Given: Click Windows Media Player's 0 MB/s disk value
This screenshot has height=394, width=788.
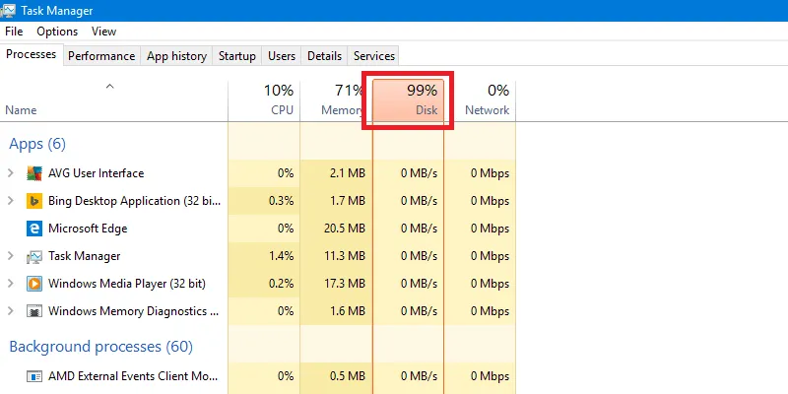Looking at the screenshot, I should coord(420,284).
